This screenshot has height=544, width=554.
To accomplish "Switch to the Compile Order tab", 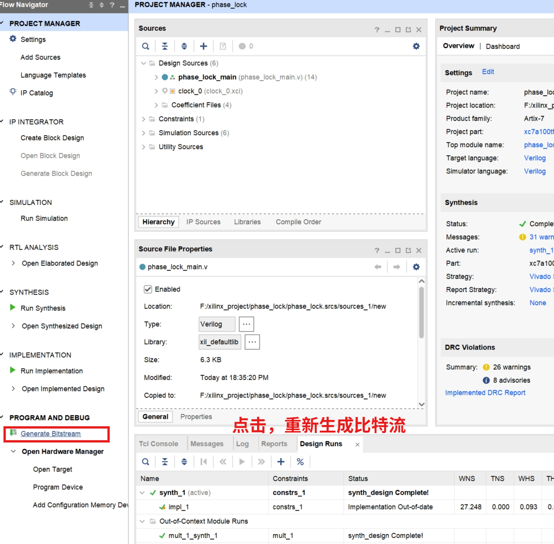I will [298, 222].
